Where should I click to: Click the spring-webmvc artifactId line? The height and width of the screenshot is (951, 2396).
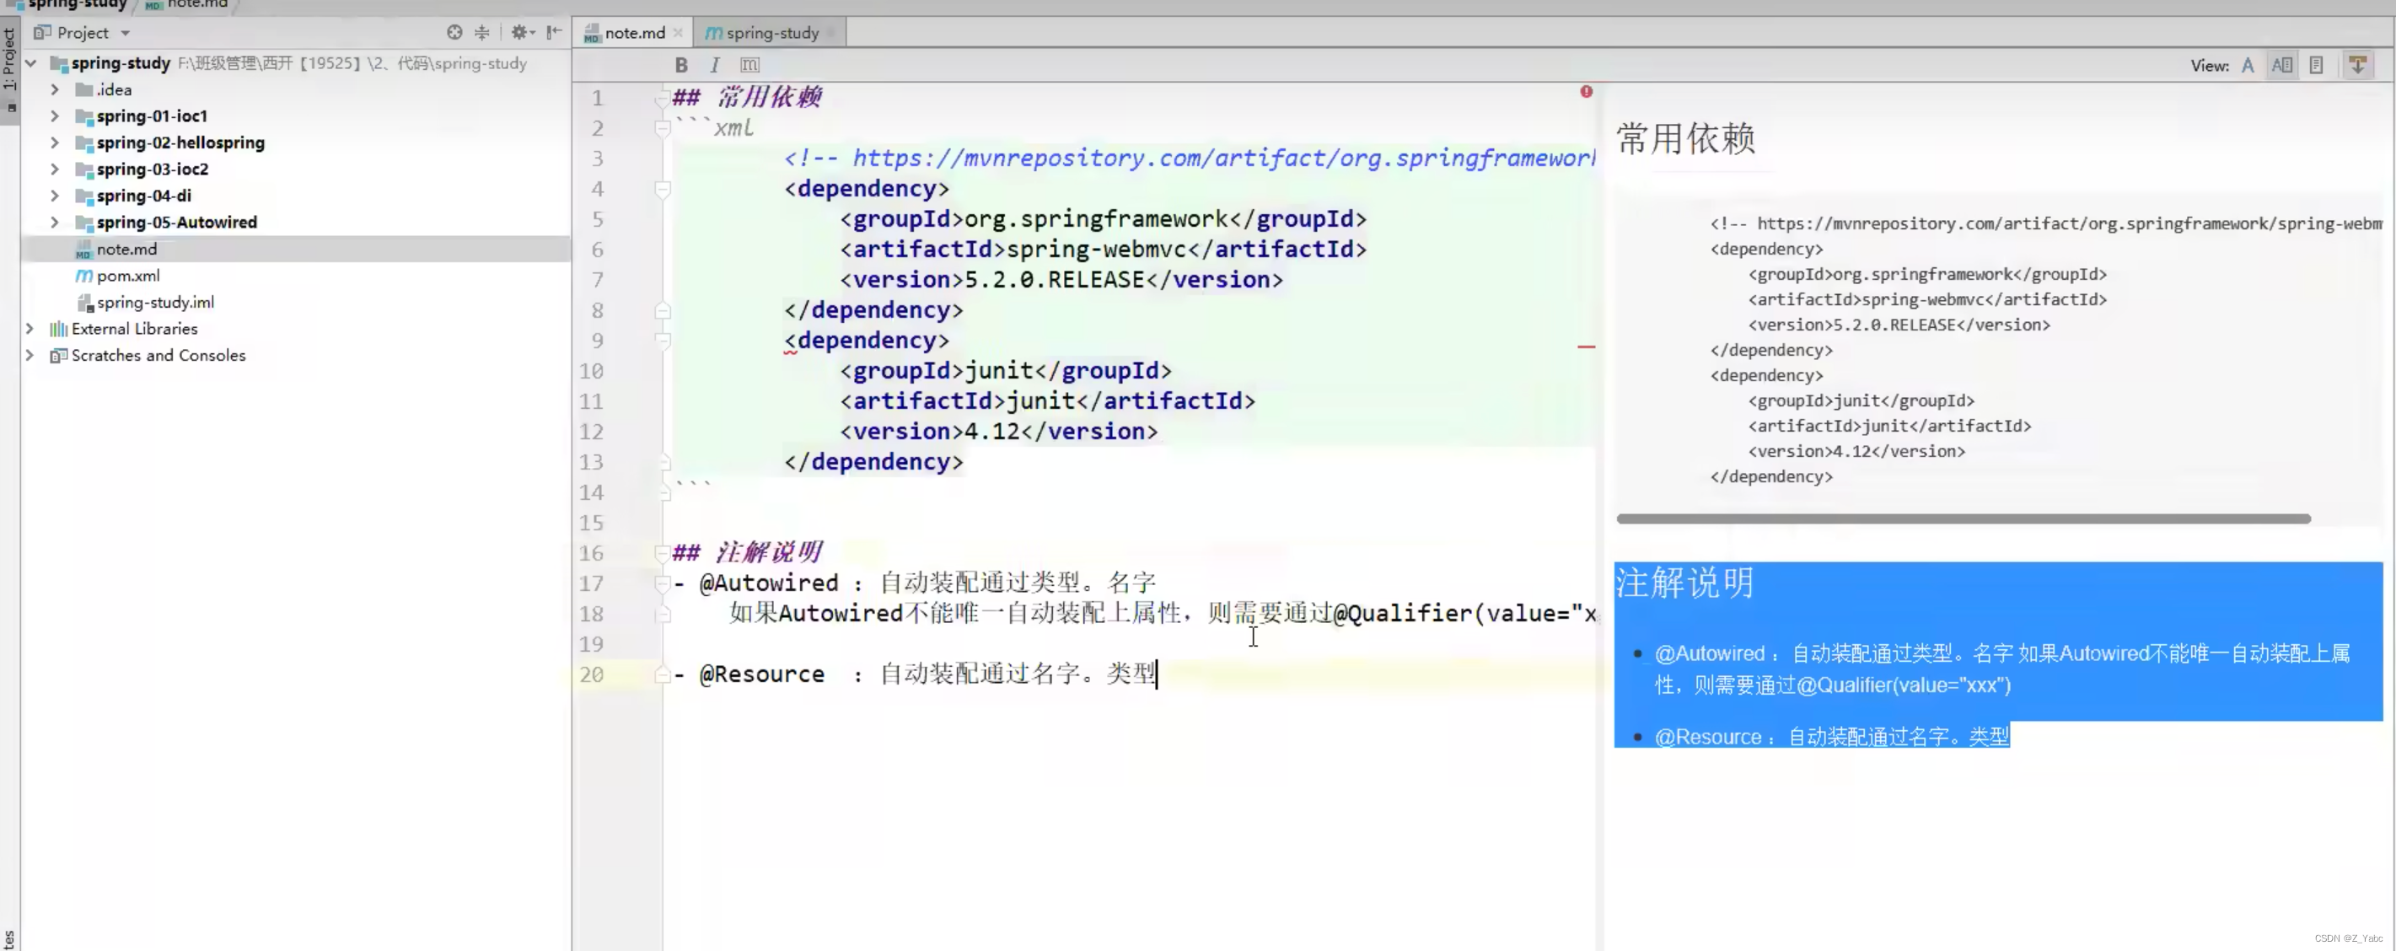click(1103, 250)
